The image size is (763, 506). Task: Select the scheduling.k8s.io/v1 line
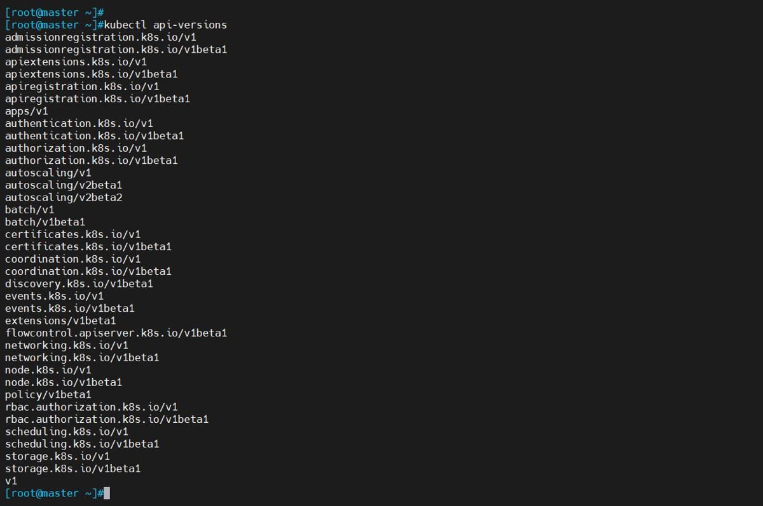(x=67, y=432)
